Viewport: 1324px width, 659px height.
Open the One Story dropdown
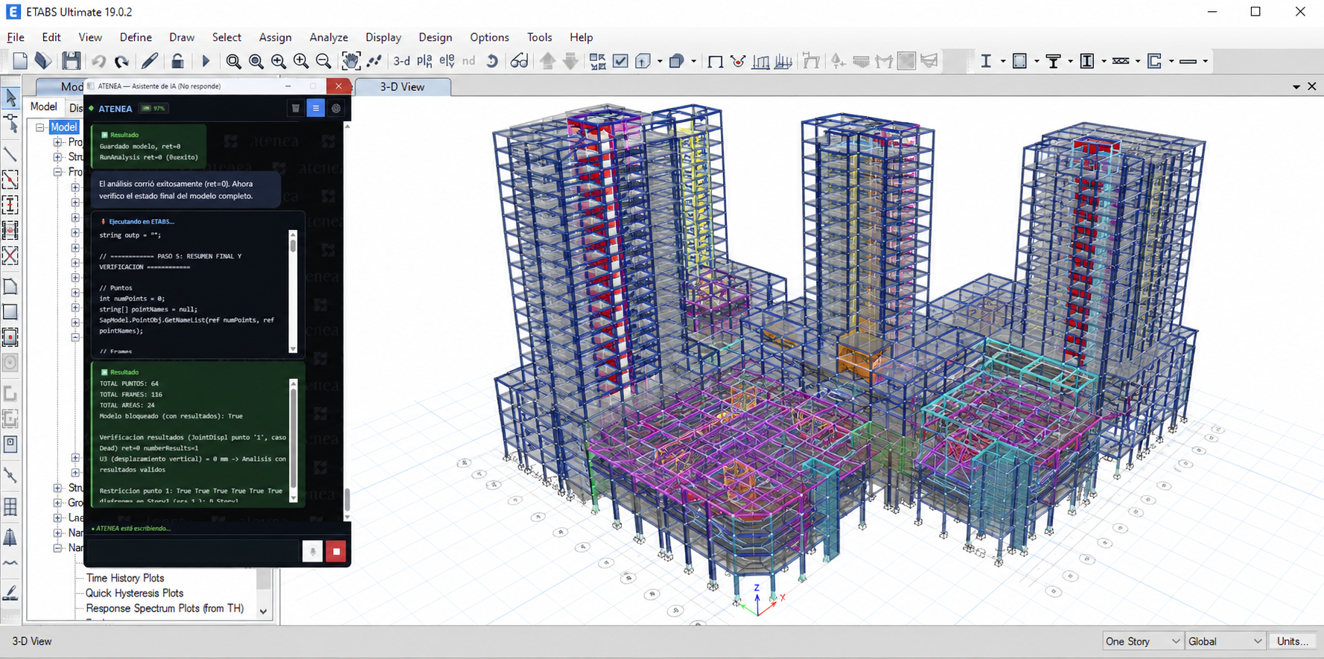pyautogui.click(x=1142, y=641)
